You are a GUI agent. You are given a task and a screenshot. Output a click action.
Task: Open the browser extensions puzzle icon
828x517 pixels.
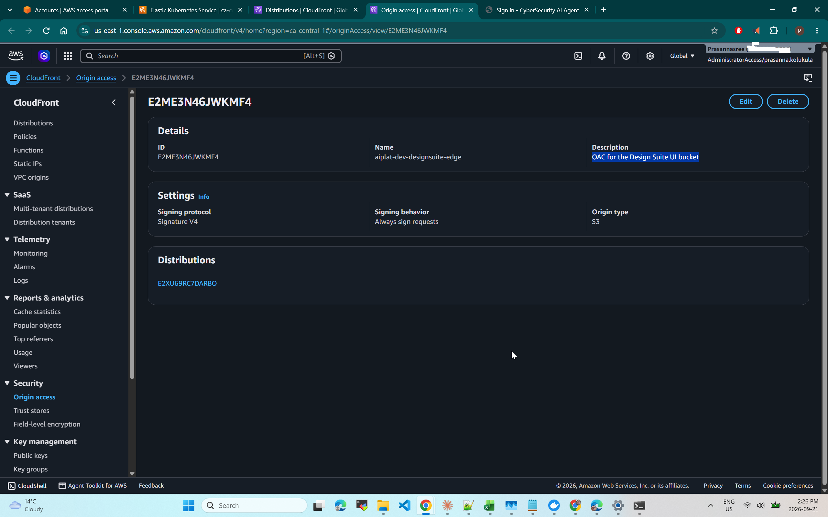click(774, 31)
